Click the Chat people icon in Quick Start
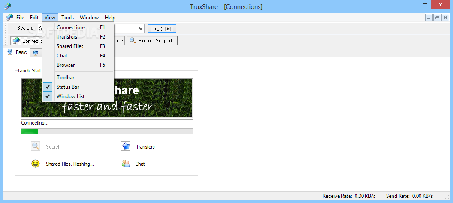 click(x=125, y=164)
